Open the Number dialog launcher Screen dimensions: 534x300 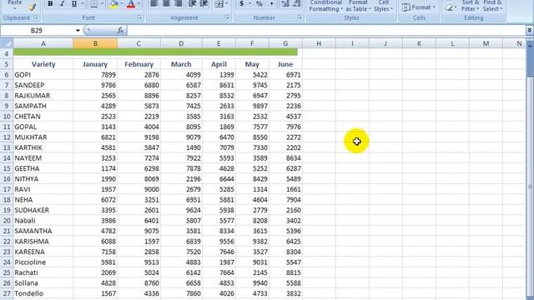click(x=300, y=17)
